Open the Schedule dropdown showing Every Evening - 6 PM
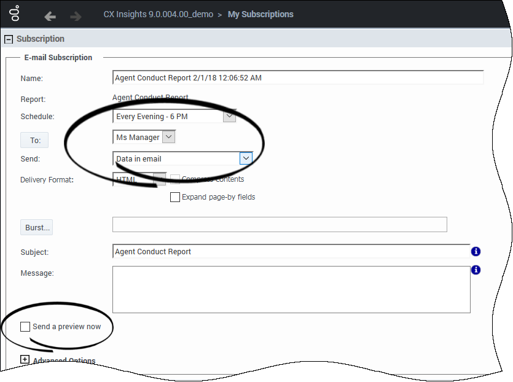 point(229,115)
